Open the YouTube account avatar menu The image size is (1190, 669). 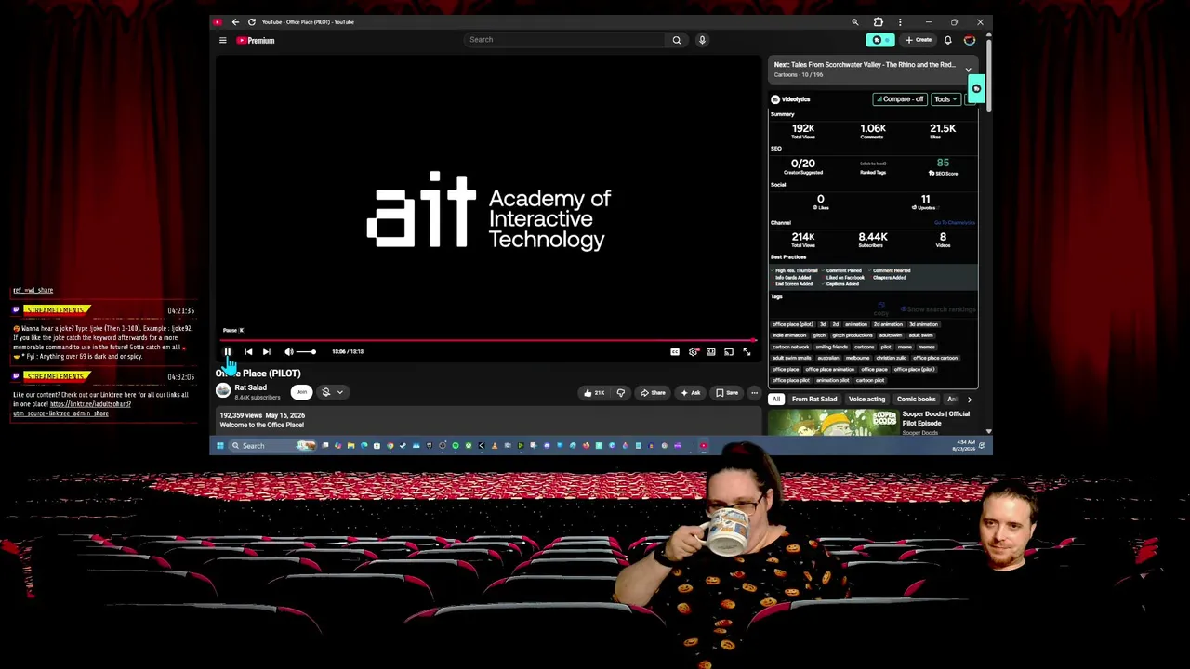pyautogui.click(x=970, y=40)
